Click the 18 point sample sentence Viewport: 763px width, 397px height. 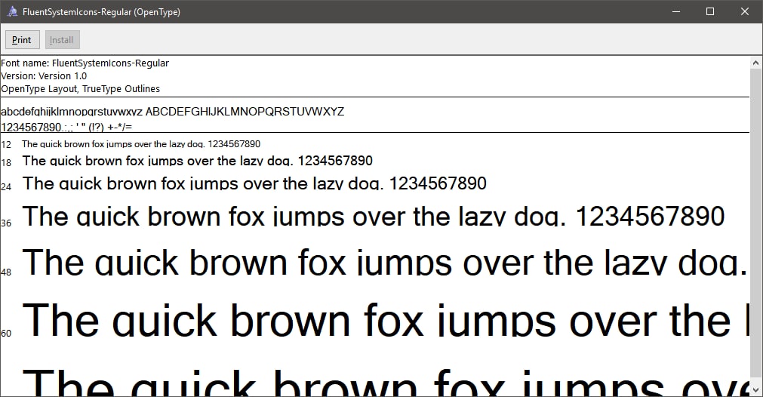(198, 161)
